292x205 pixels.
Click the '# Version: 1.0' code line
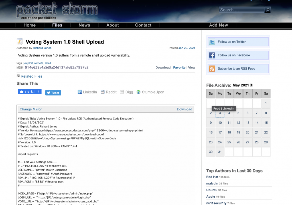(27, 142)
